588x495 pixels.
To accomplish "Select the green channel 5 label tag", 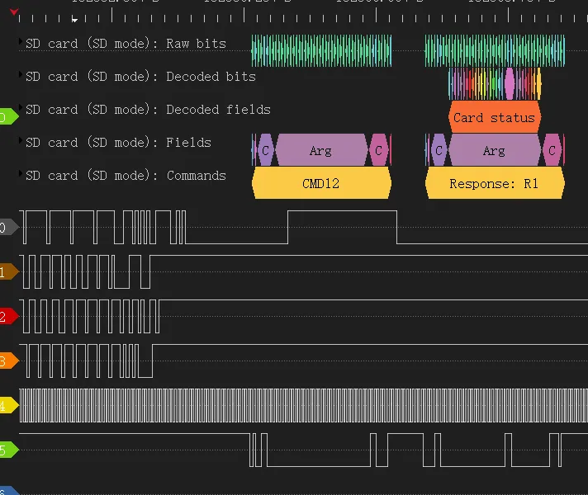I will tap(7, 450).
